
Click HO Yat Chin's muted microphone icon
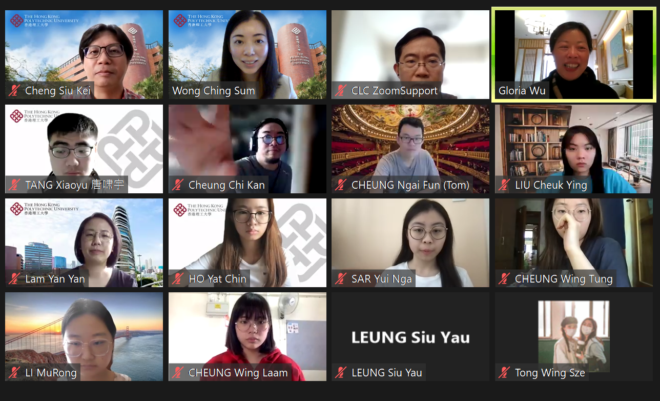178,279
